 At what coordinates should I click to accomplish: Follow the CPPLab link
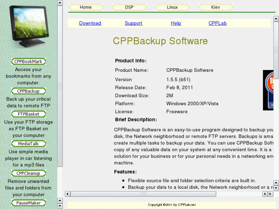218,23
